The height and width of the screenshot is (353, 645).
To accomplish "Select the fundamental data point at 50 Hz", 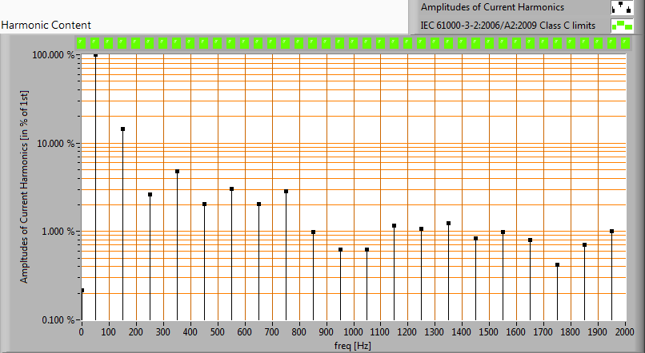I will point(96,56).
